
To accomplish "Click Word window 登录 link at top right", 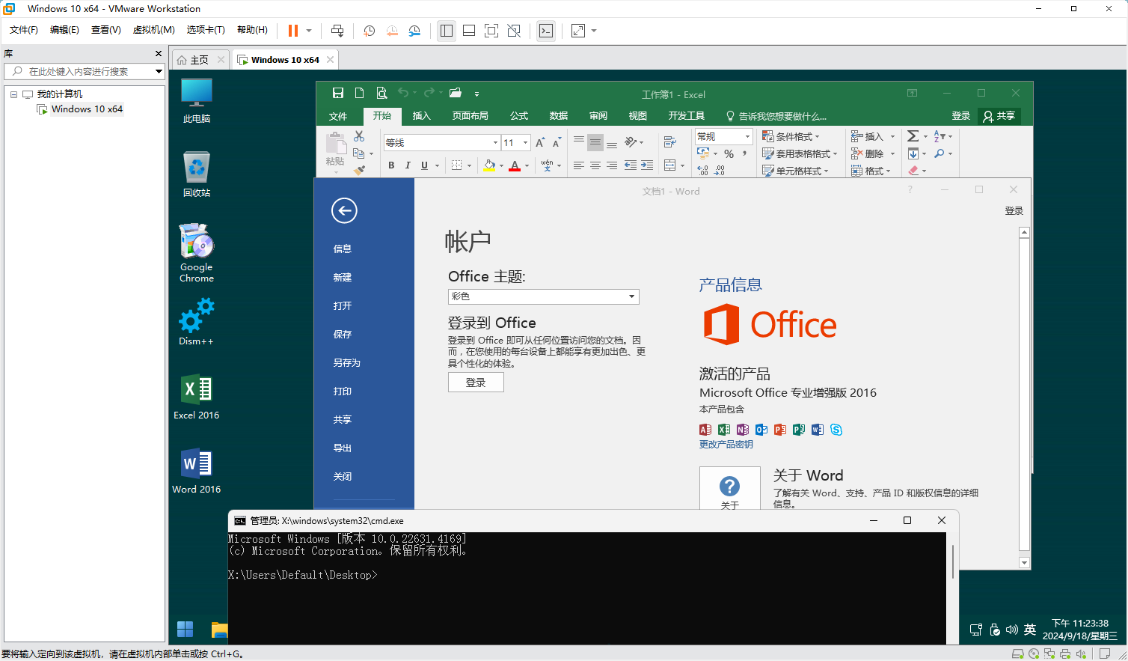I will tap(1014, 211).
